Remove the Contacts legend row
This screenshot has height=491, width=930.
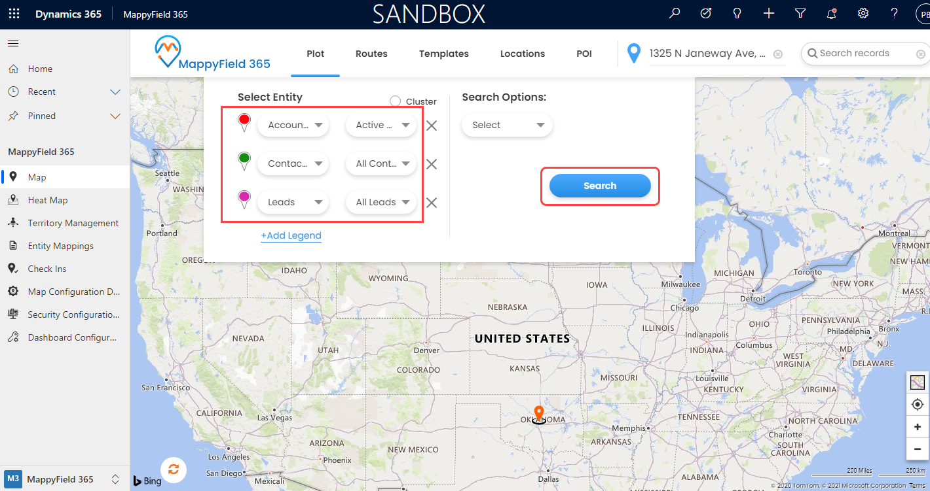432,164
